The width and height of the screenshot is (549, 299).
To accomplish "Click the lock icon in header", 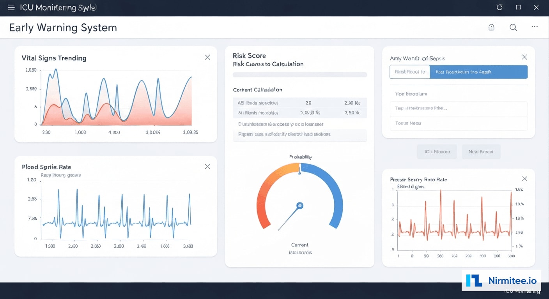I will point(491,27).
